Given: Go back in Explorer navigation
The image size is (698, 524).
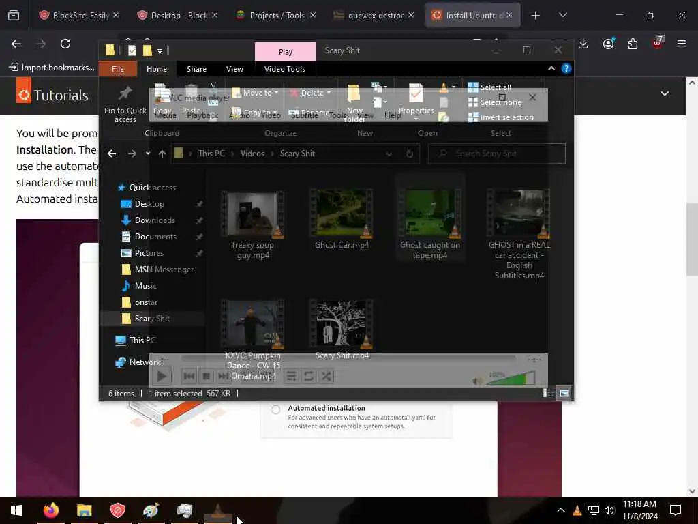Looking at the screenshot, I should [x=112, y=154].
